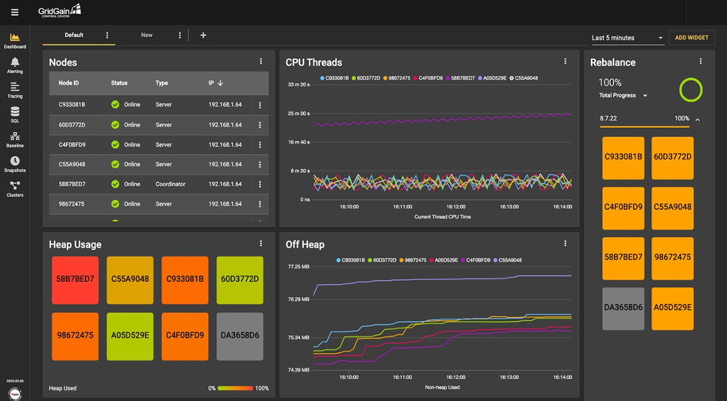Sort nodes by Status column
This screenshot has height=401, width=727.
(119, 83)
